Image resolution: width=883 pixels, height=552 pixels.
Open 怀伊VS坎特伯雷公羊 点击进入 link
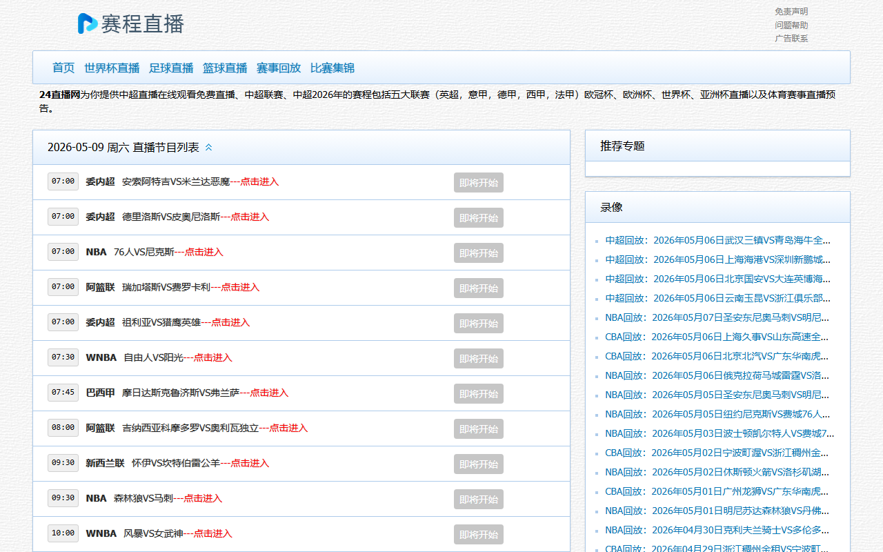(x=250, y=463)
